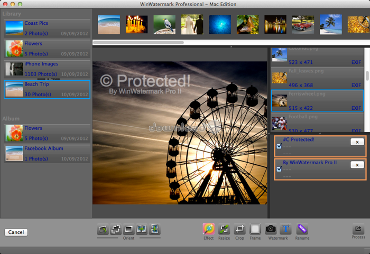The height and width of the screenshot is (254, 370).
Task: Select the Football.png list item
Action: coord(317,123)
